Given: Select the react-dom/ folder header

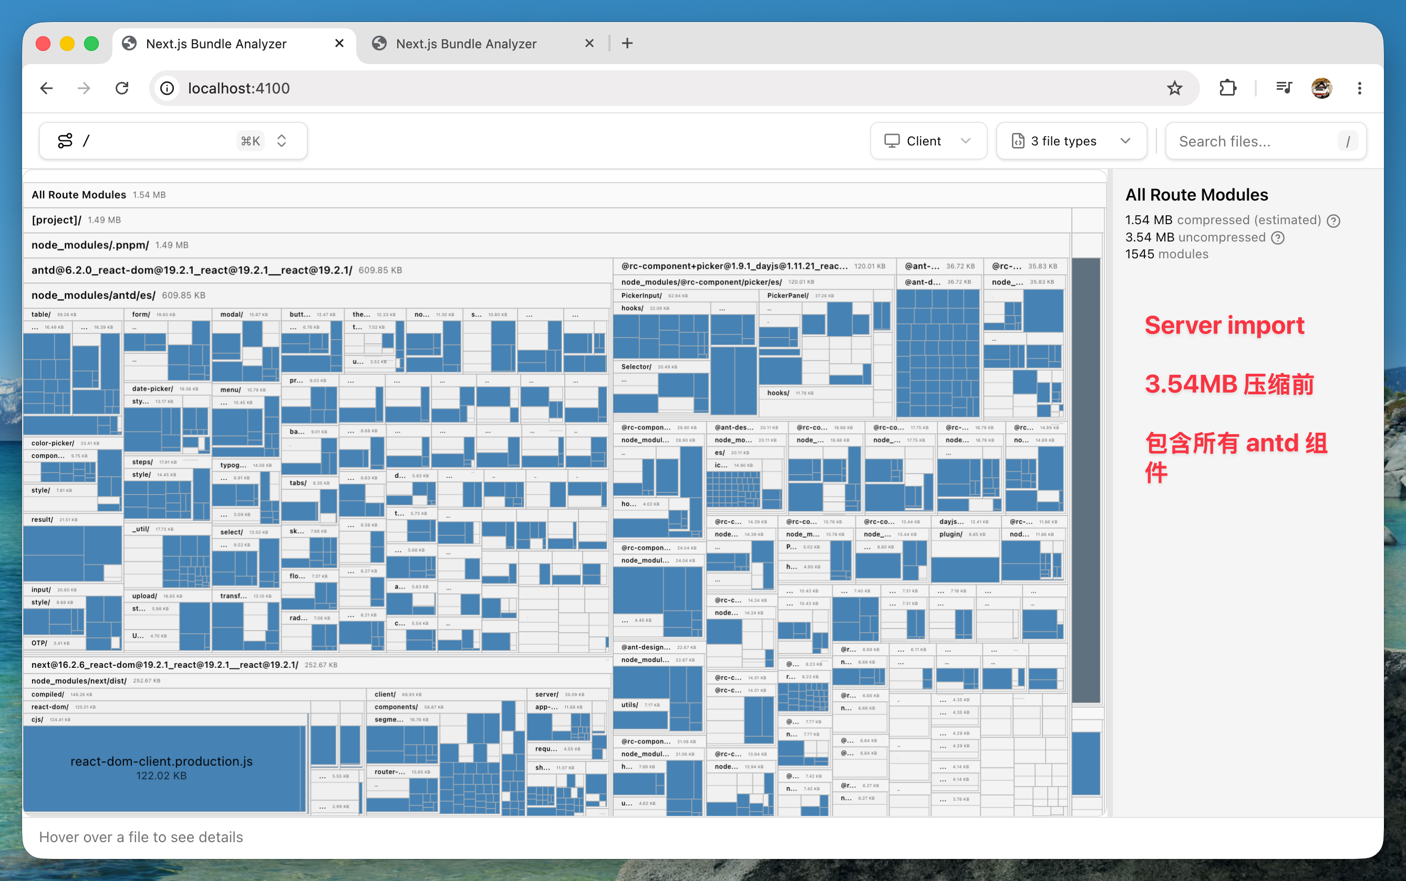Looking at the screenshot, I should click(x=167, y=707).
